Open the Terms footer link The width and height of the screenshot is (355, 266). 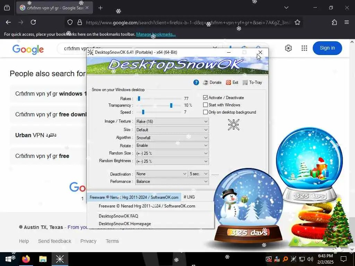112,241
